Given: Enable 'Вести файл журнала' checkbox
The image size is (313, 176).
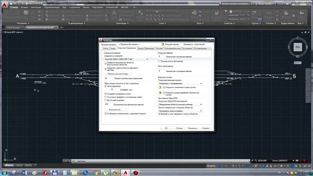Looking at the screenshot, I should click(x=106, y=100).
